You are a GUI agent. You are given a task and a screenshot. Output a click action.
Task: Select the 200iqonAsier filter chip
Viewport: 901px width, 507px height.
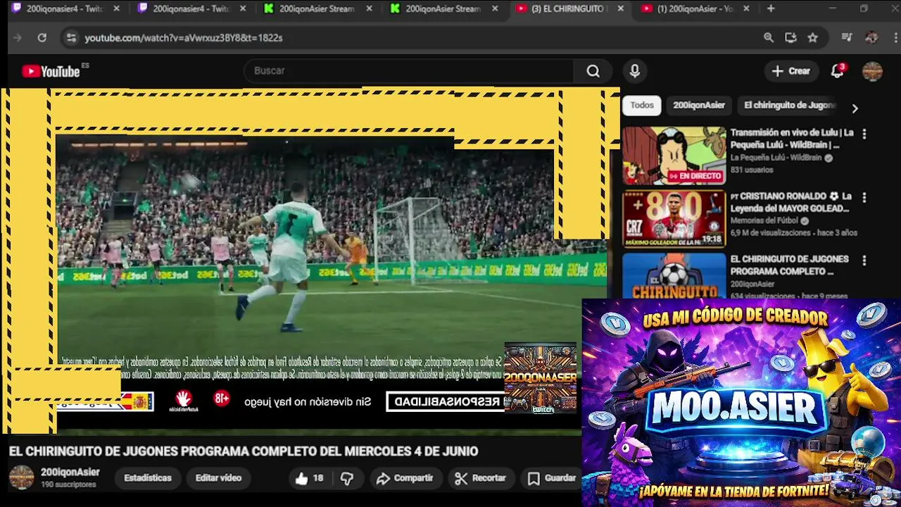coord(699,105)
